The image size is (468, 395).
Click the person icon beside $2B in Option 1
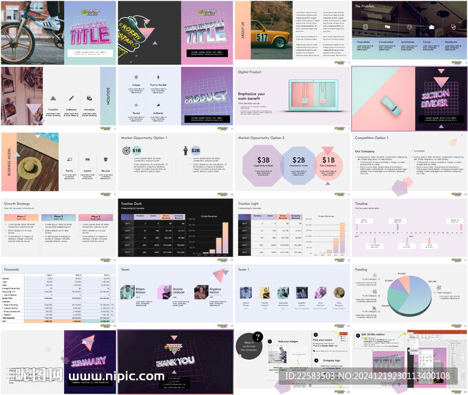pos(185,151)
